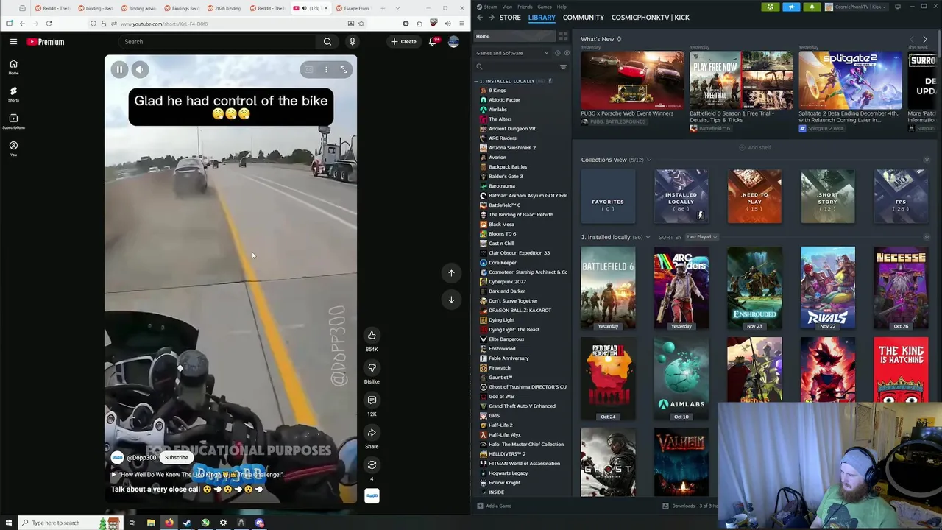
Task: Open the YouTube hamburger guide menu
Action: [13, 42]
